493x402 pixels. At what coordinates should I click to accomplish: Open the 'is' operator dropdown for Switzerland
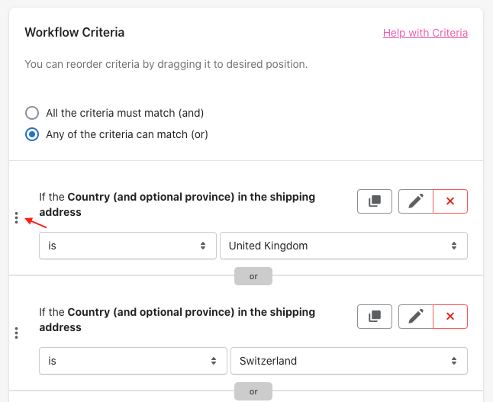pyautogui.click(x=133, y=361)
